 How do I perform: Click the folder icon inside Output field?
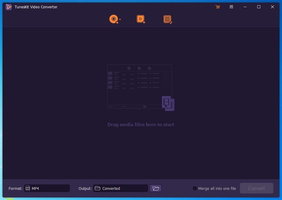pyautogui.click(x=97, y=188)
